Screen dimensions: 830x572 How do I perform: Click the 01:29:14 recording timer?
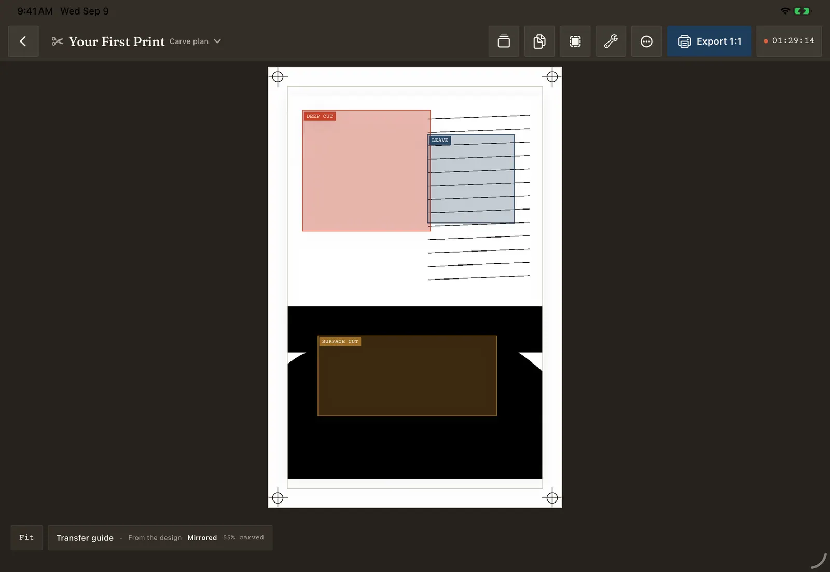[789, 41]
